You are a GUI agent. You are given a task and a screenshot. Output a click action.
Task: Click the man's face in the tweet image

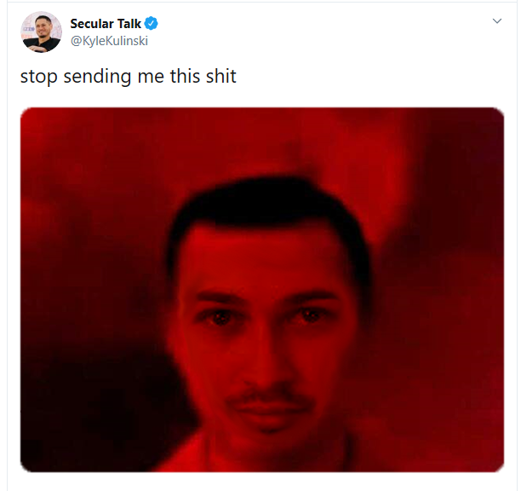click(x=266, y=332)
